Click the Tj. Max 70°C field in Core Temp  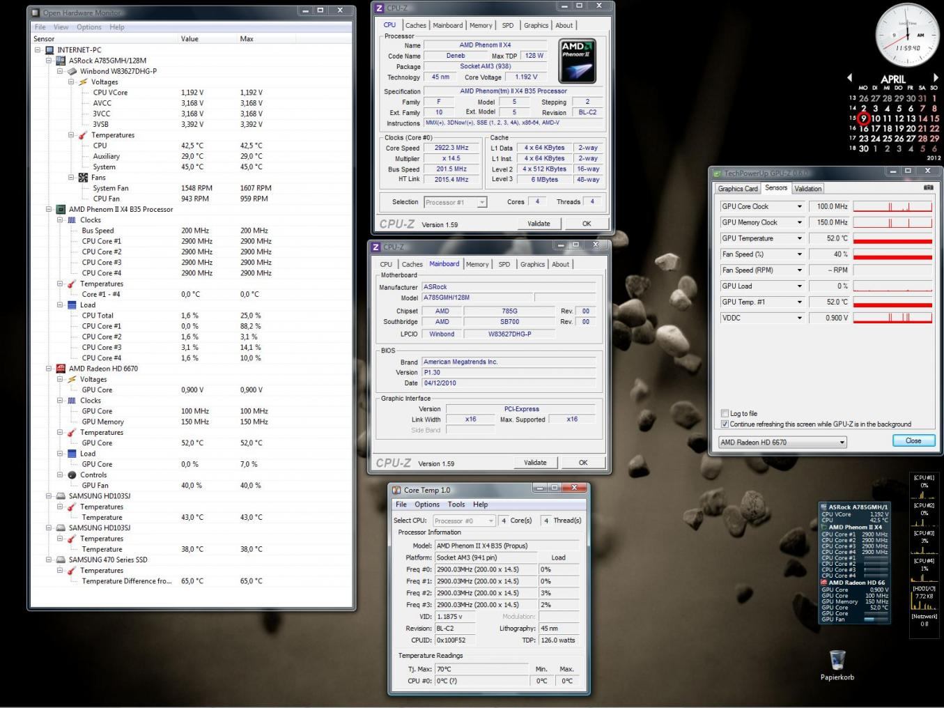coord(481,669)
